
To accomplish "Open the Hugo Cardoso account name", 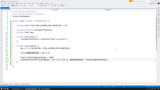I will pos(153,3).
